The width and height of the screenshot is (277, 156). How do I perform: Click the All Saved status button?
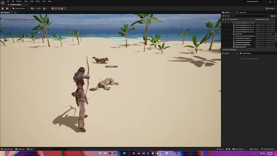coord(254,149)
